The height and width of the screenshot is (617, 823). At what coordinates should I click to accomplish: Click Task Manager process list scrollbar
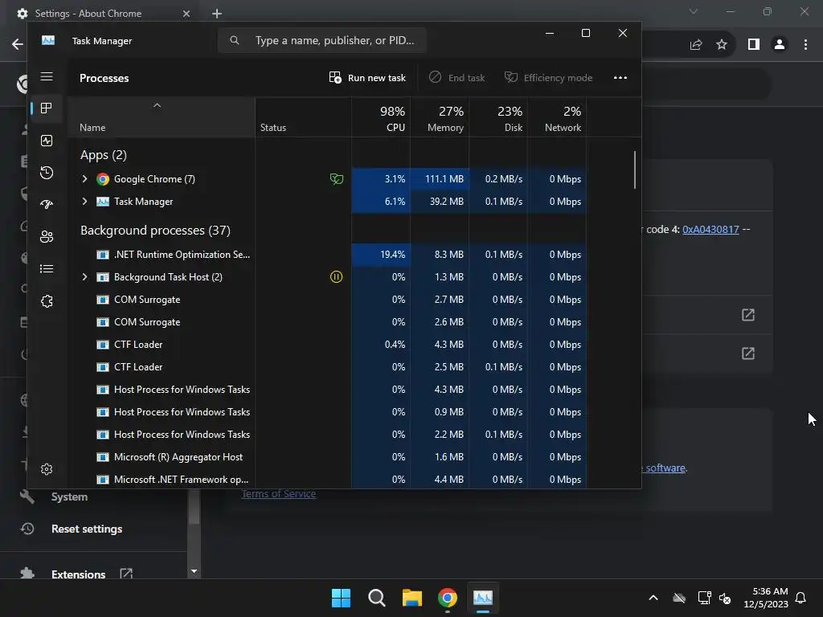click(x=635, y=170)
